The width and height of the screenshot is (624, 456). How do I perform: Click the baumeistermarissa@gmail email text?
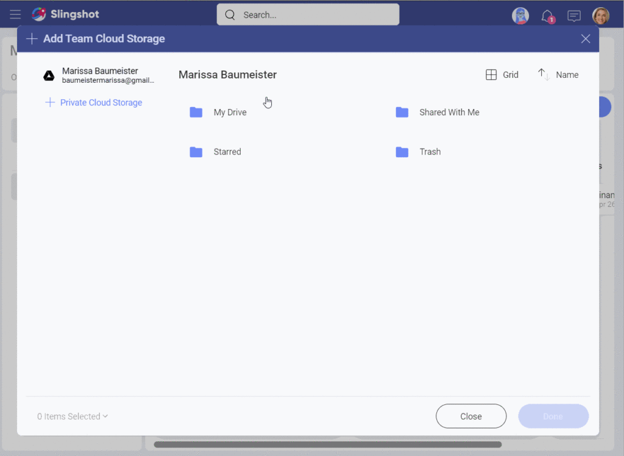click(108, 80)
